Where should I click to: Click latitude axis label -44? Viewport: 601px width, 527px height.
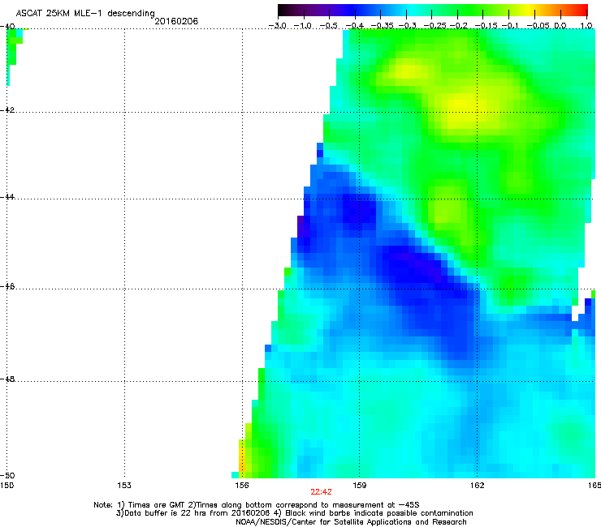(7, 197)
